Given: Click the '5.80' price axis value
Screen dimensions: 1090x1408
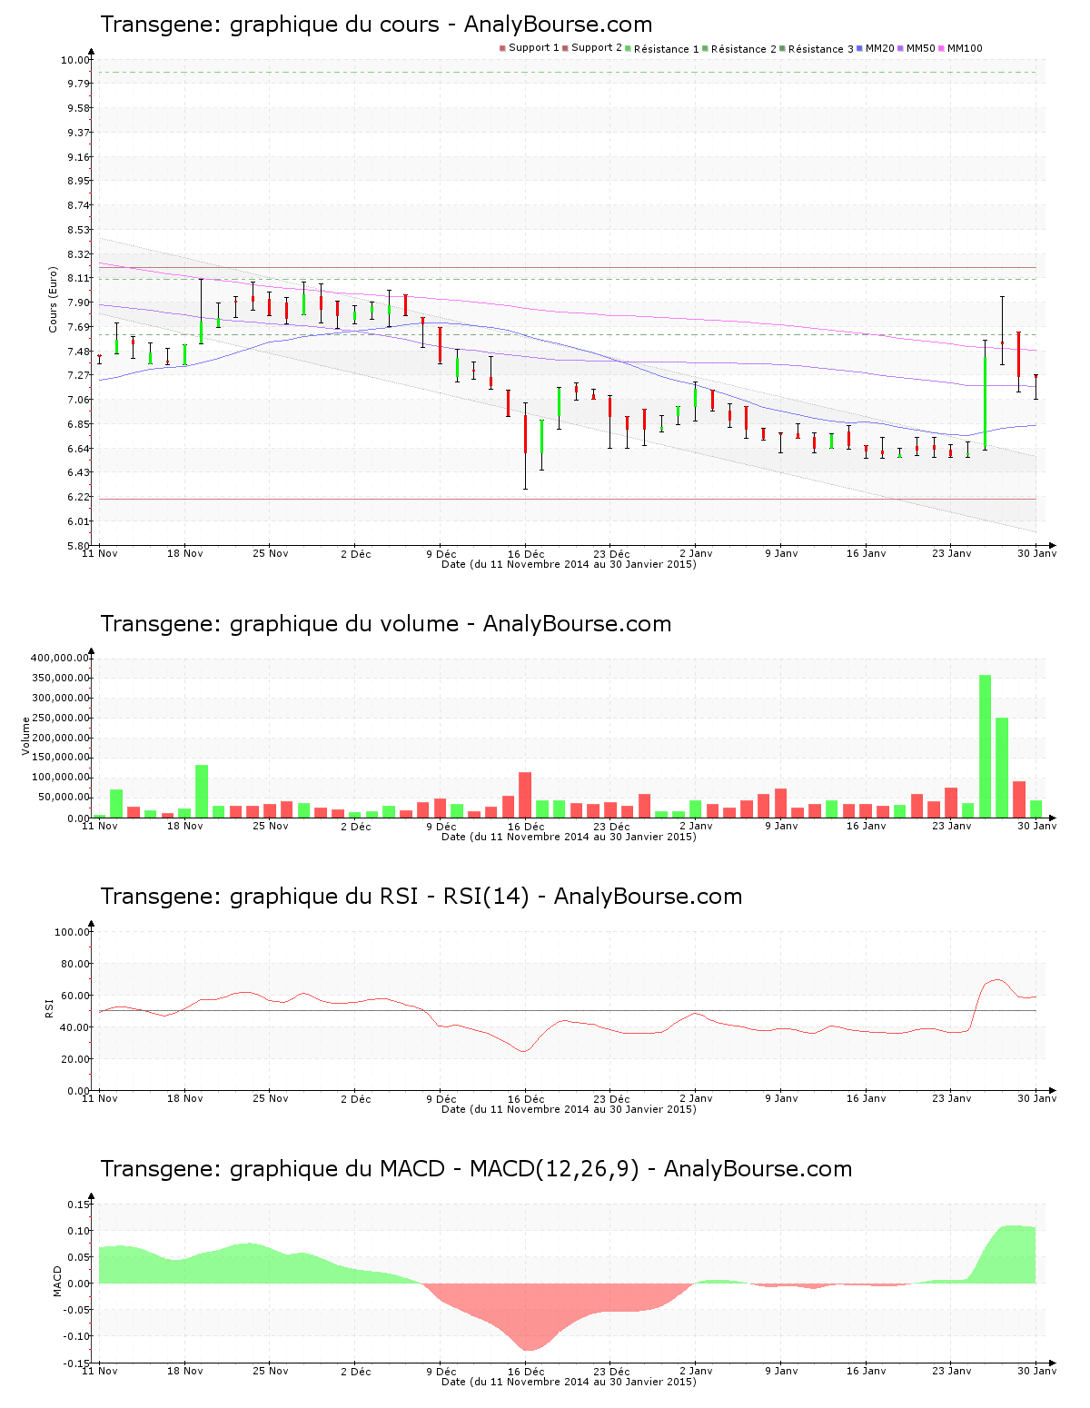Looking at the screenshot, I should (78, 546).
